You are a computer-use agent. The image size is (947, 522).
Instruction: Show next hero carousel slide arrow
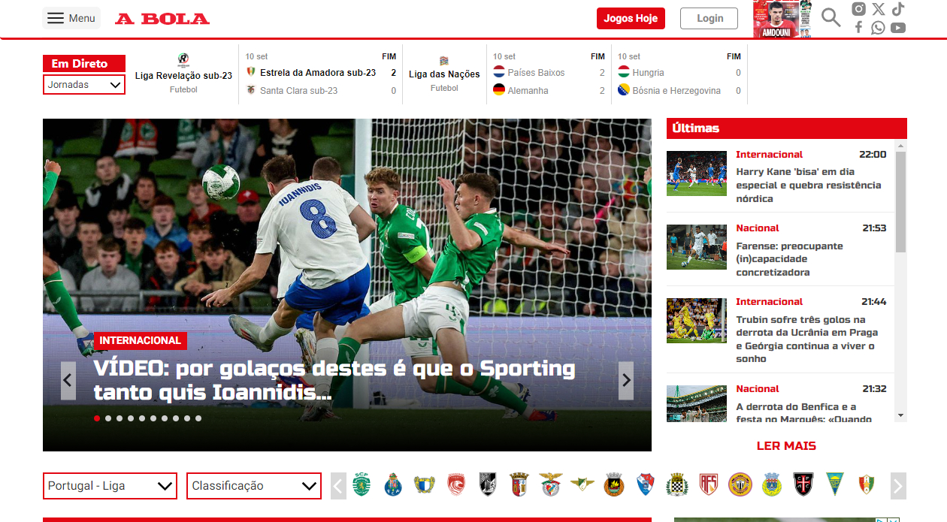[626, 381]
